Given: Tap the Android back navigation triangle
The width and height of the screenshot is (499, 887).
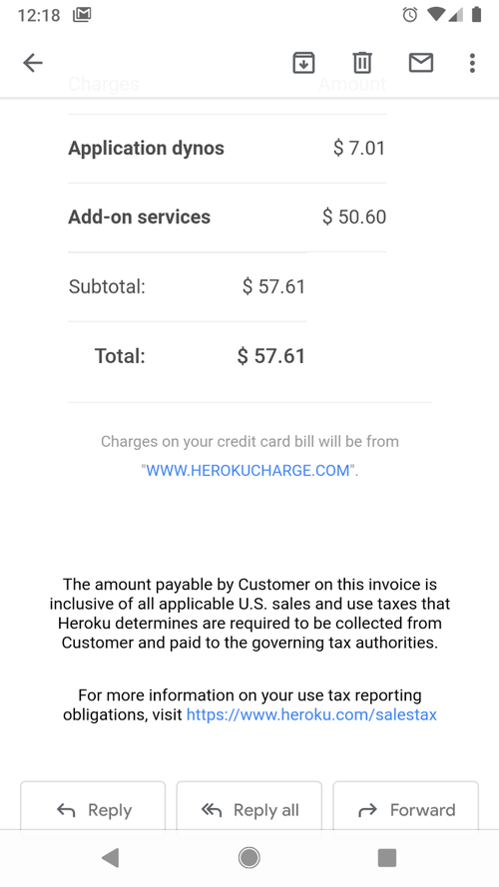Looking at the screenshot, I should (111, 858).
